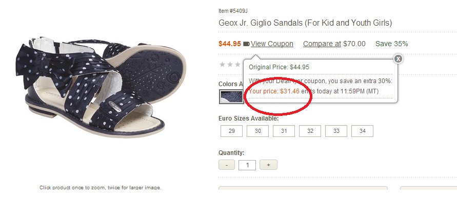Choose Euro size 31
The width and height of the screenshot is (457, 198).
(284, 131)
